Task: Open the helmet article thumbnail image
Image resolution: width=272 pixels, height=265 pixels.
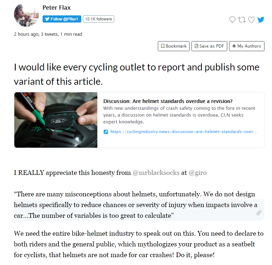Action: pyautogui.click(x=56, y=120)
